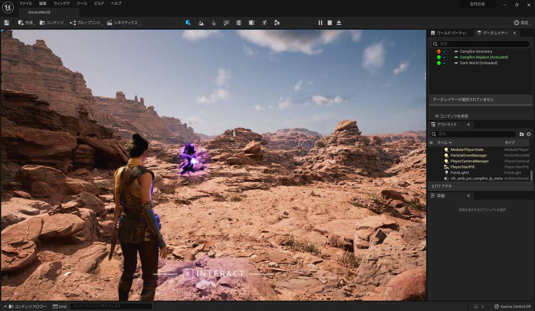Image resolution: width=535 pixels, height=311 pixels.
Task: Open Brush Editing mode icon
Action: [251, 23]
